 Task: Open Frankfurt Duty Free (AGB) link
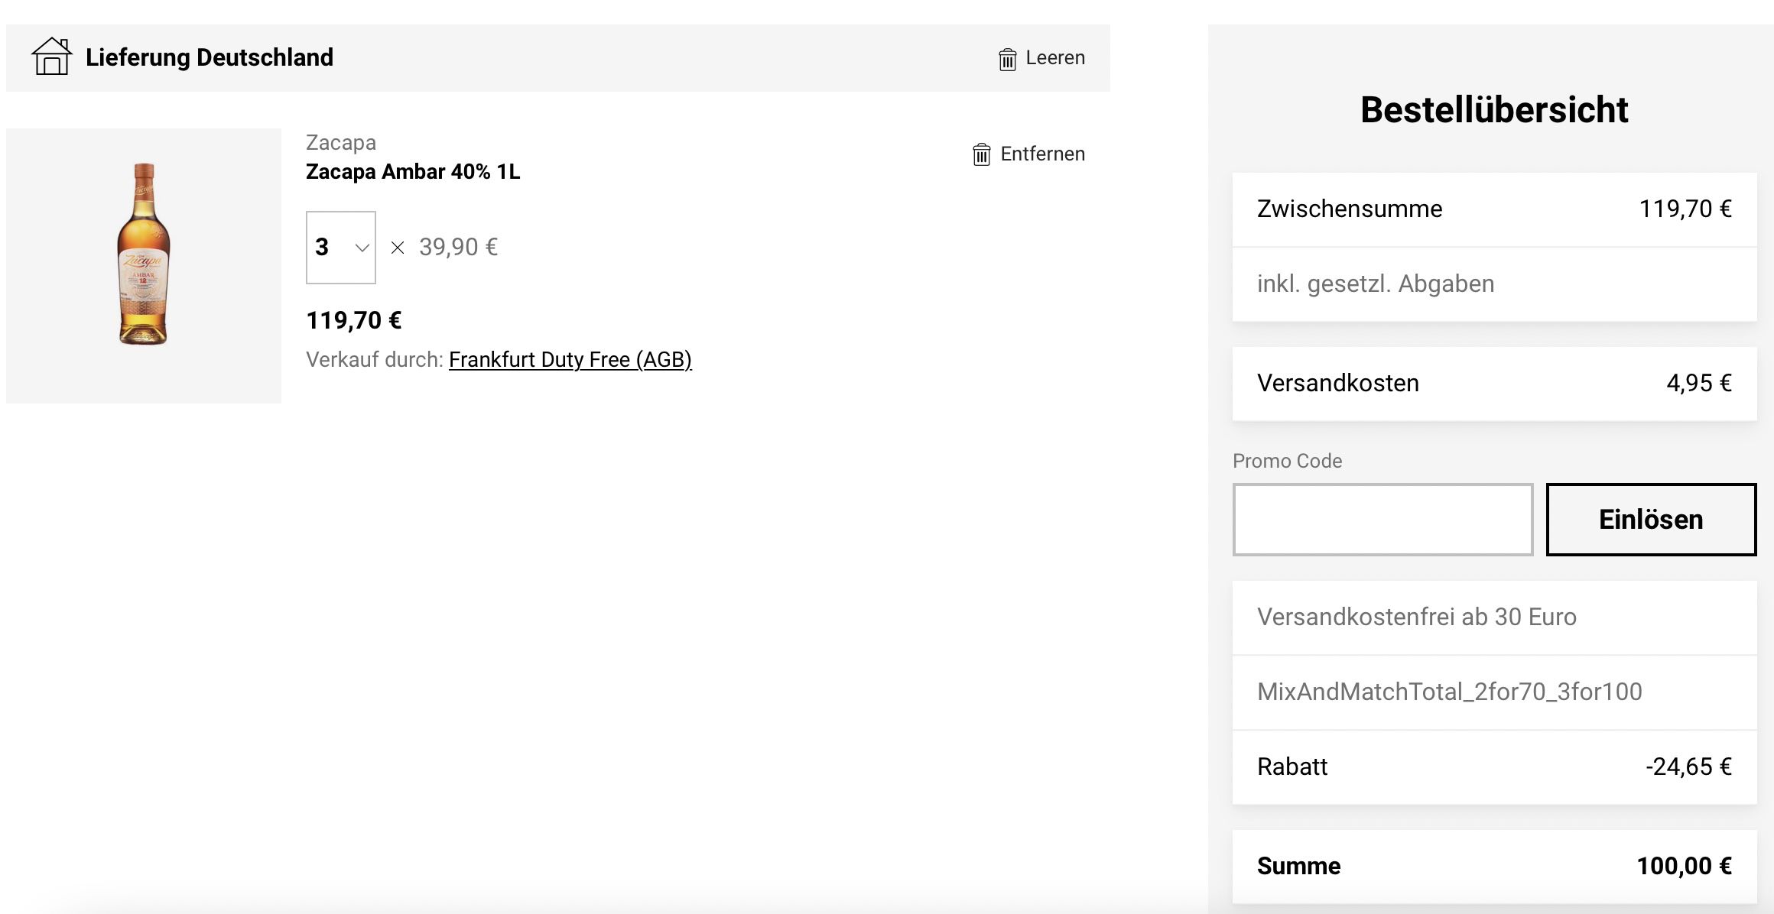click(x=570, y=360)
